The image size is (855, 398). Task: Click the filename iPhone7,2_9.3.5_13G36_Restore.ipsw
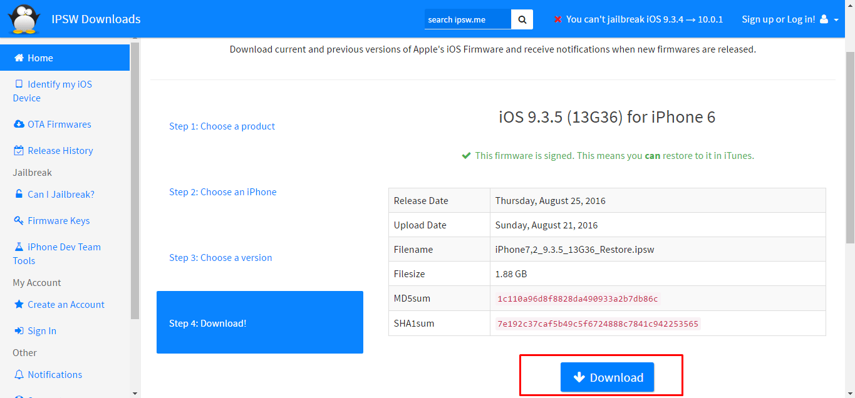[x=574, y=249]
